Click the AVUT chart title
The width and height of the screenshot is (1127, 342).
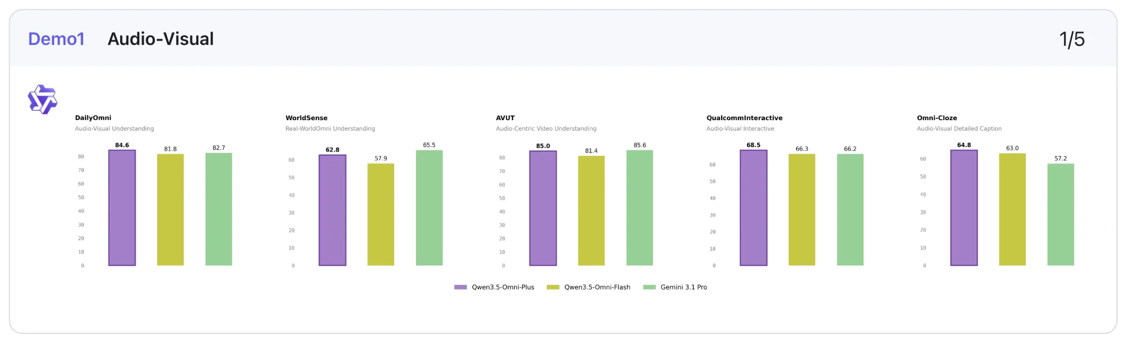[505, 118]
